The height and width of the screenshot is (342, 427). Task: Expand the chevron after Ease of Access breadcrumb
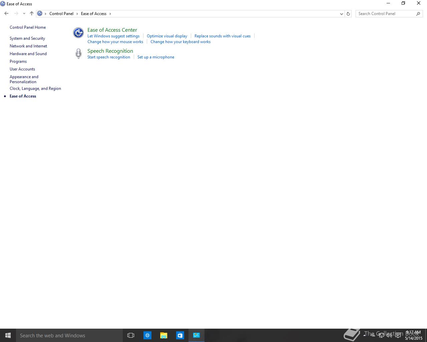pyautogui.click(x=110, y=14)
